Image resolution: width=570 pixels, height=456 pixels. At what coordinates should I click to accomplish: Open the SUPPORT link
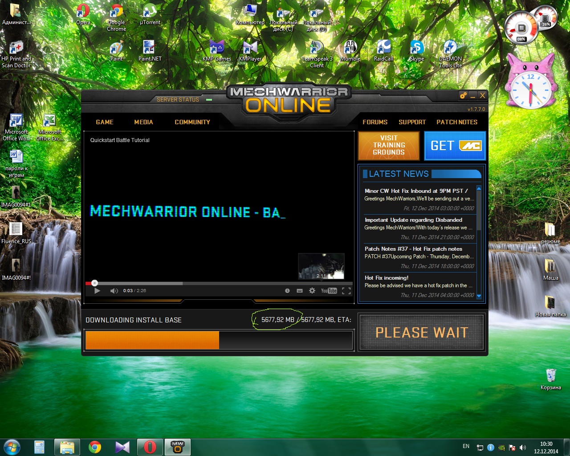point(412,122)
